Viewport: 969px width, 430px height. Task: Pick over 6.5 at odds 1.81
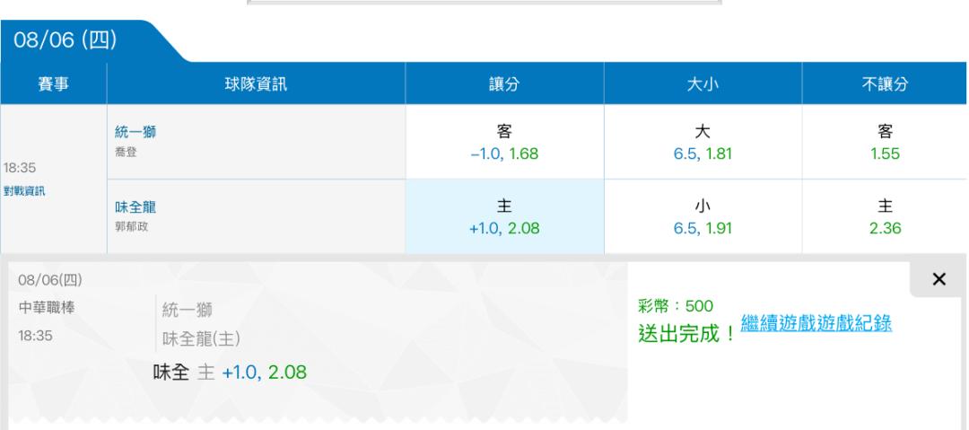pos(703,143)
